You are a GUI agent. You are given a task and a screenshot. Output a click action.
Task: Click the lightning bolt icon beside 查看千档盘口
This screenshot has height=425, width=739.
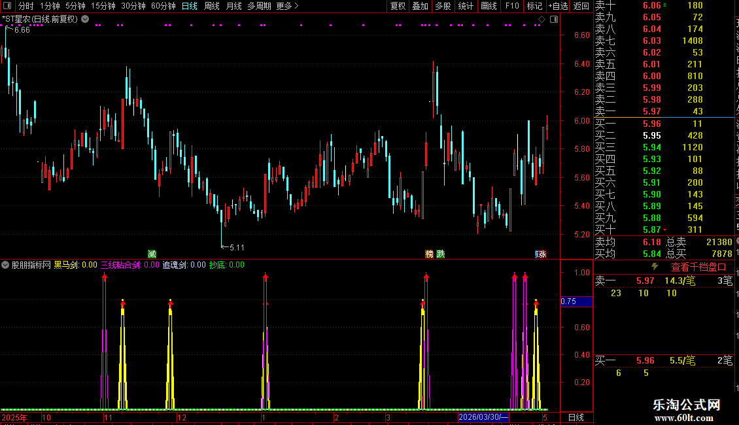pyautogui.click(x=655, y=267)
